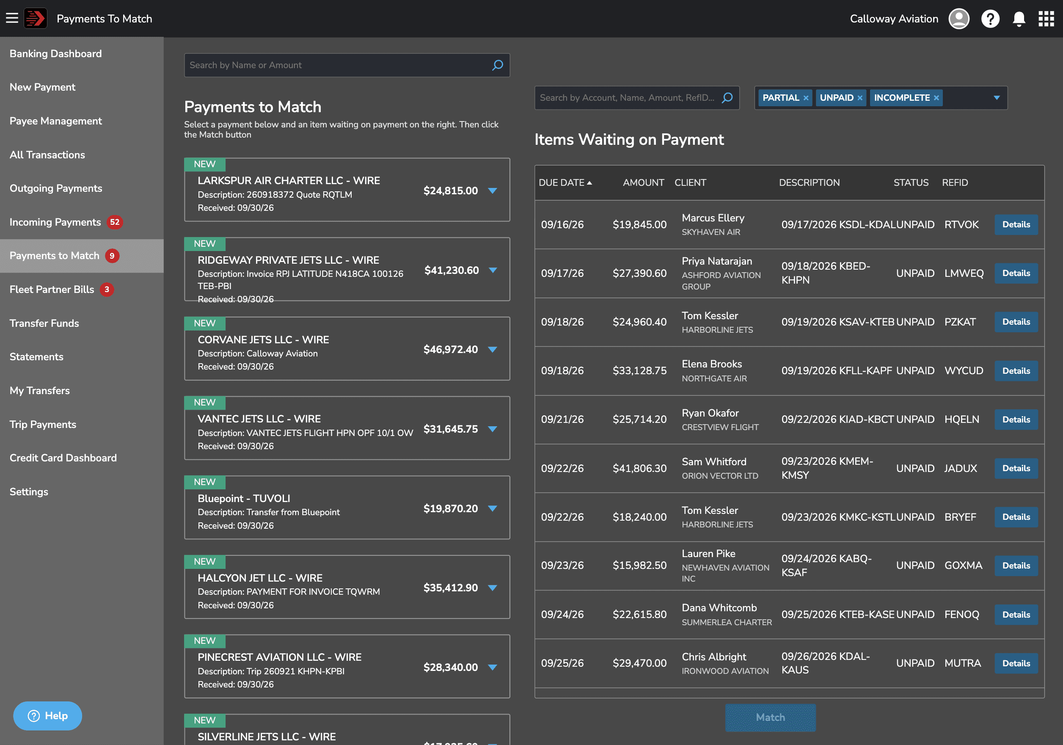View Details for JADUX item
Viewport: 1063px width, 745px height.
click(x=1016, y=469)
